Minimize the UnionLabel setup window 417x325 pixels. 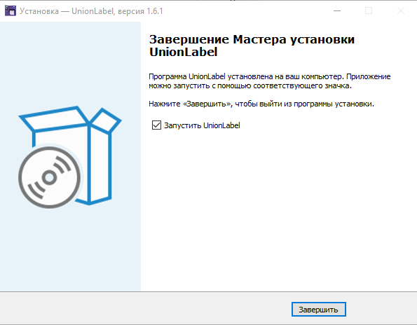coord(337,11)
